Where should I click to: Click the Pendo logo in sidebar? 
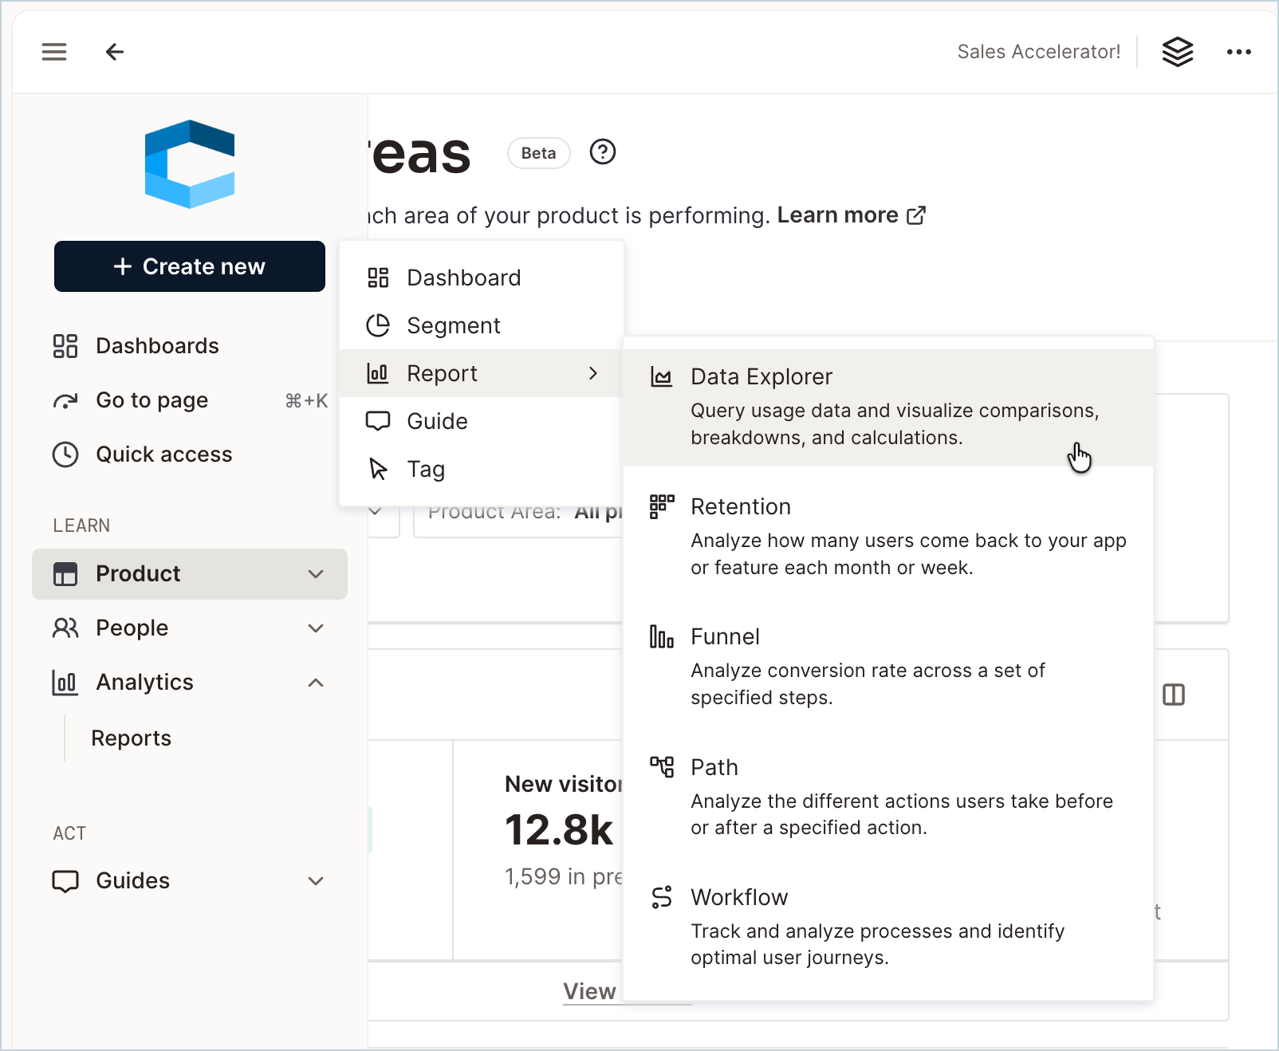[190, 164]
